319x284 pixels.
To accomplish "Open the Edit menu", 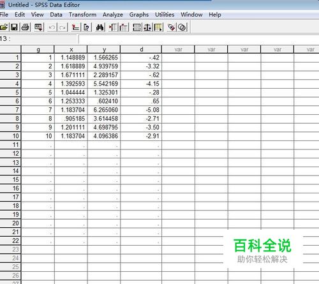I will click(20, 15).
